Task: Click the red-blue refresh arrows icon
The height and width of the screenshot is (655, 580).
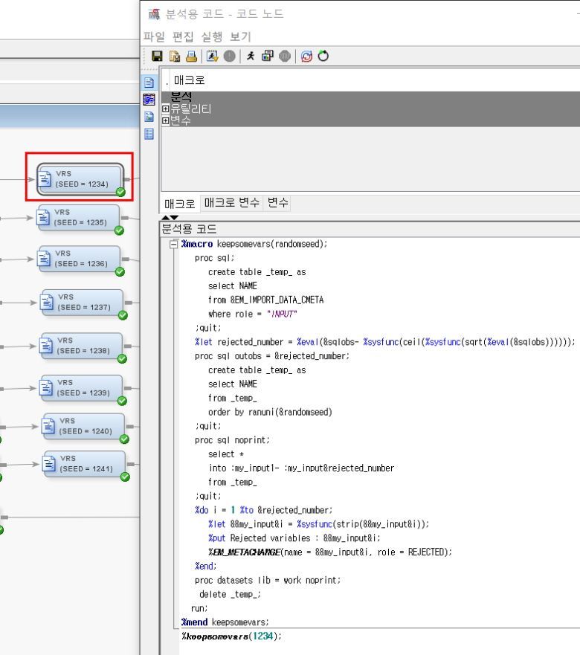Action: pos(306,57)
